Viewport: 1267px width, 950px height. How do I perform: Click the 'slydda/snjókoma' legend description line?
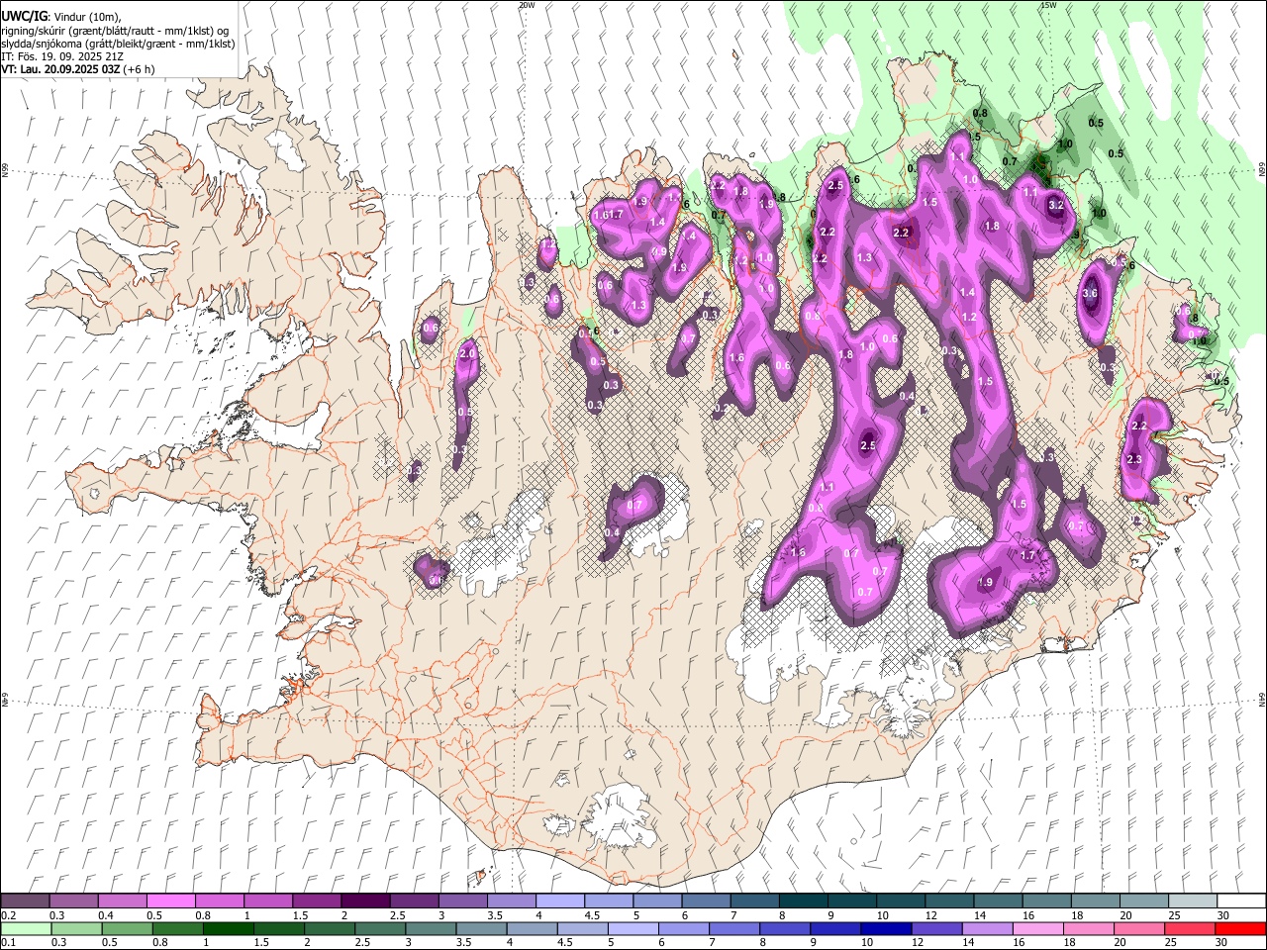pos(118,43)
